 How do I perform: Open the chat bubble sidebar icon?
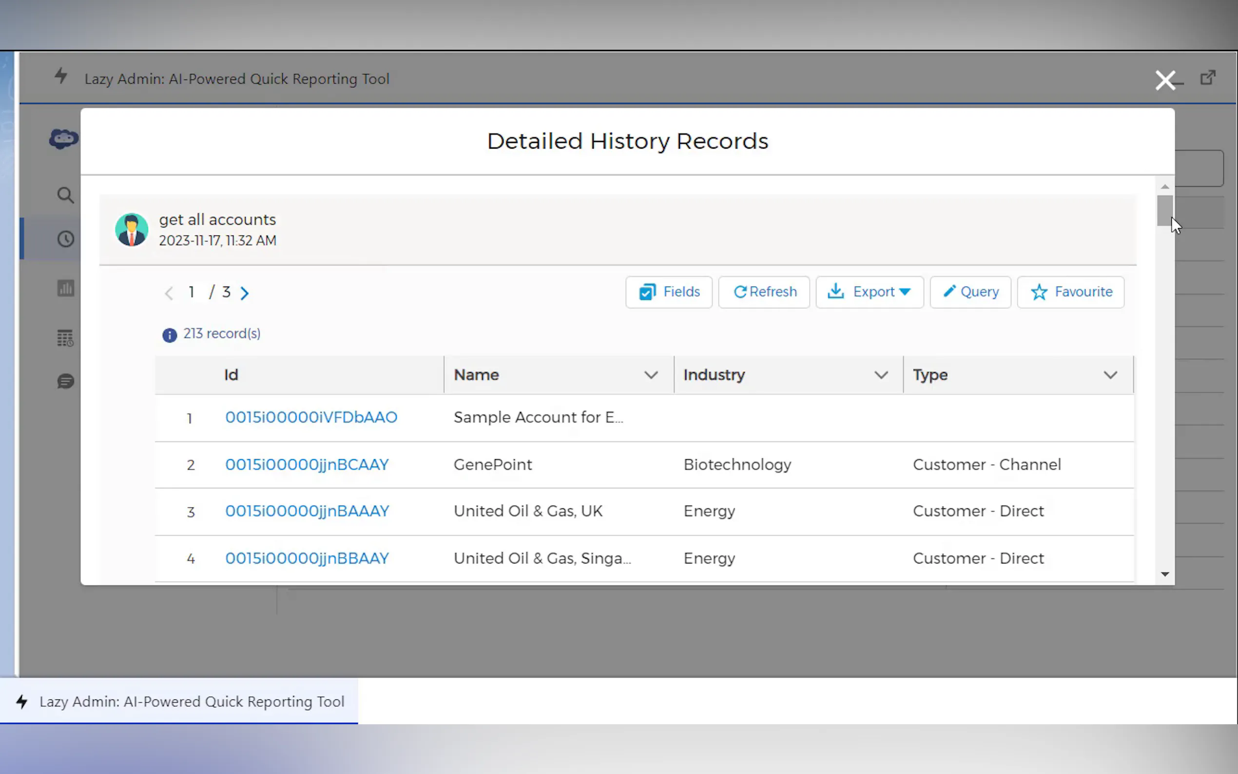(65, 381)
